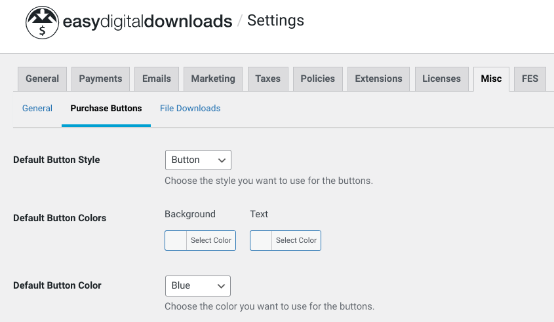Open the Licenses tab
This screenshot has height=322, width=554.
441,79
